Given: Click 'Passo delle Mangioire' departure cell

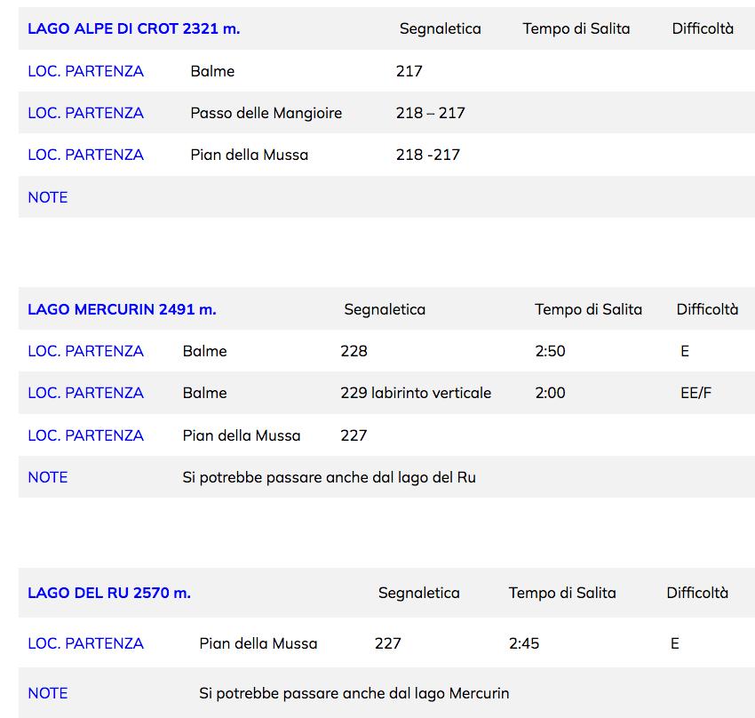Looking at the screenshot, I should (x=266, y=113).
